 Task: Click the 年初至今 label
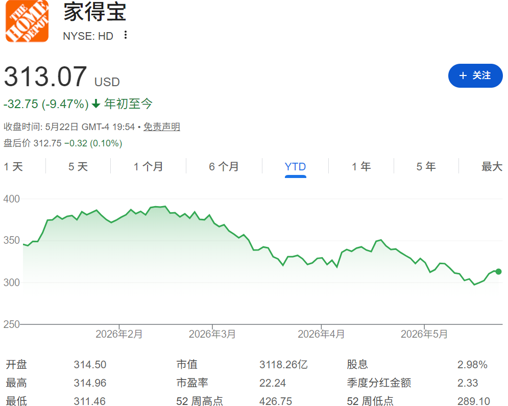[x=128, y=104]
